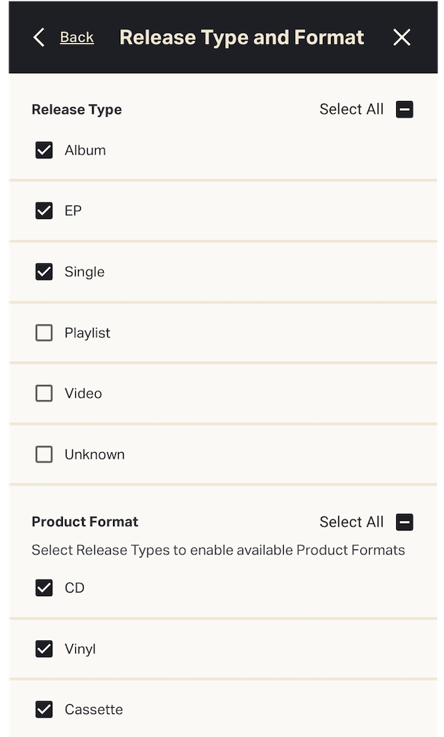The height and width of the screenshot is (737, 444).
Task: Toggle Product Format Select All minus box
Action: [405, 522]
